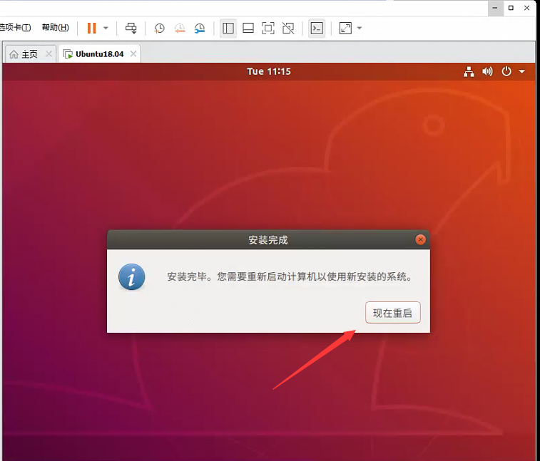Close the 主页 tab
This screenshot has width=540, height=461.
(x=49, y=53)
